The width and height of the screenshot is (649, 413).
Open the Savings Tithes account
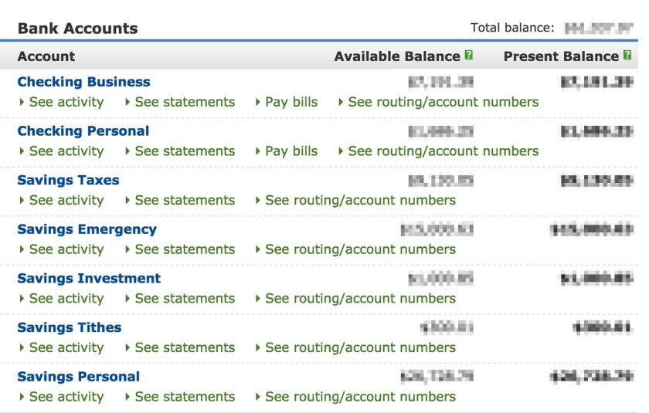(69, 327)
